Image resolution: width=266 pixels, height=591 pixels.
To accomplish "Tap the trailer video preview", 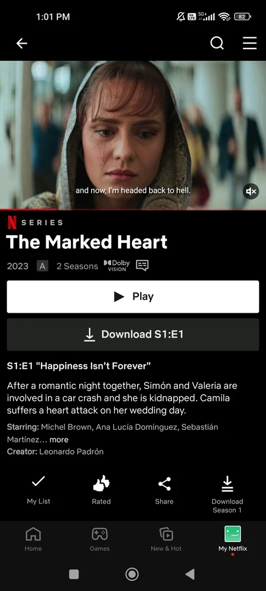I will (x=133, y=135).
